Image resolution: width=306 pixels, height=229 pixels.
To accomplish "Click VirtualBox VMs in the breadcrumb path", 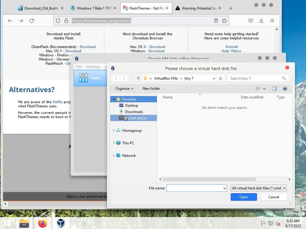I will tap(166, 78).
